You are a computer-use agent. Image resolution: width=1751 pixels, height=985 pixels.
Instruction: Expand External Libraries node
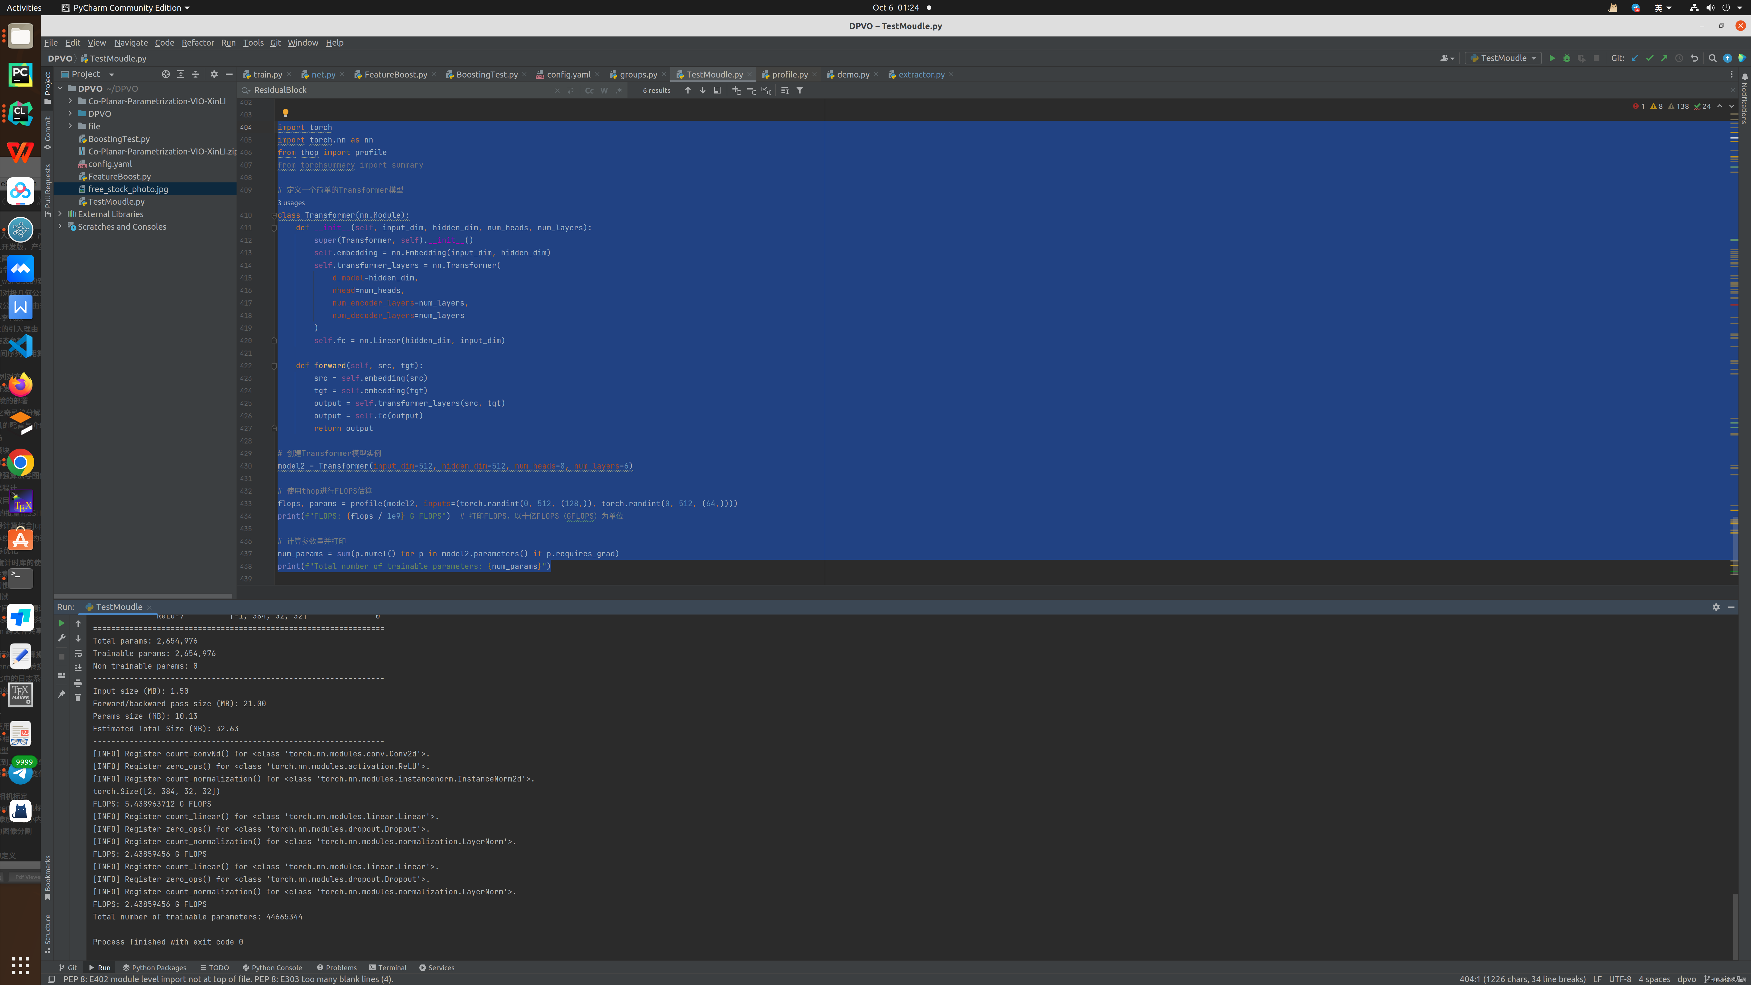click(x=60, y=214)
